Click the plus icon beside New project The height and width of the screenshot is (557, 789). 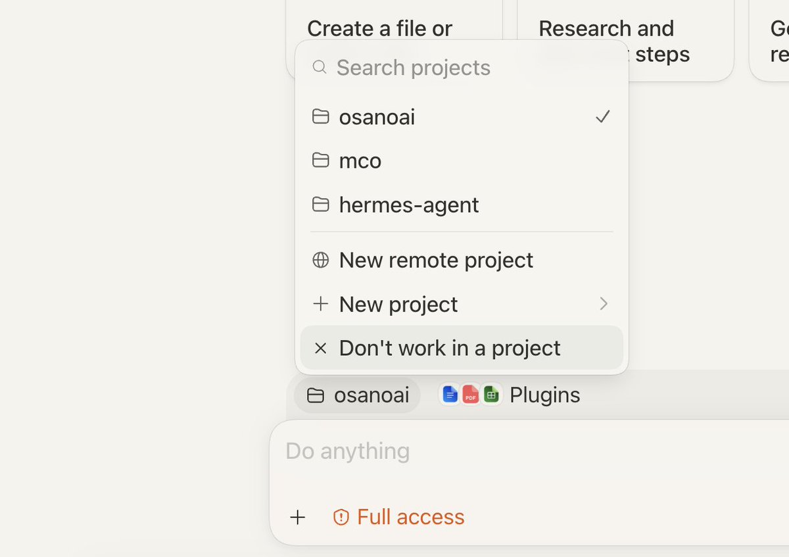click(x=320, y=304)
